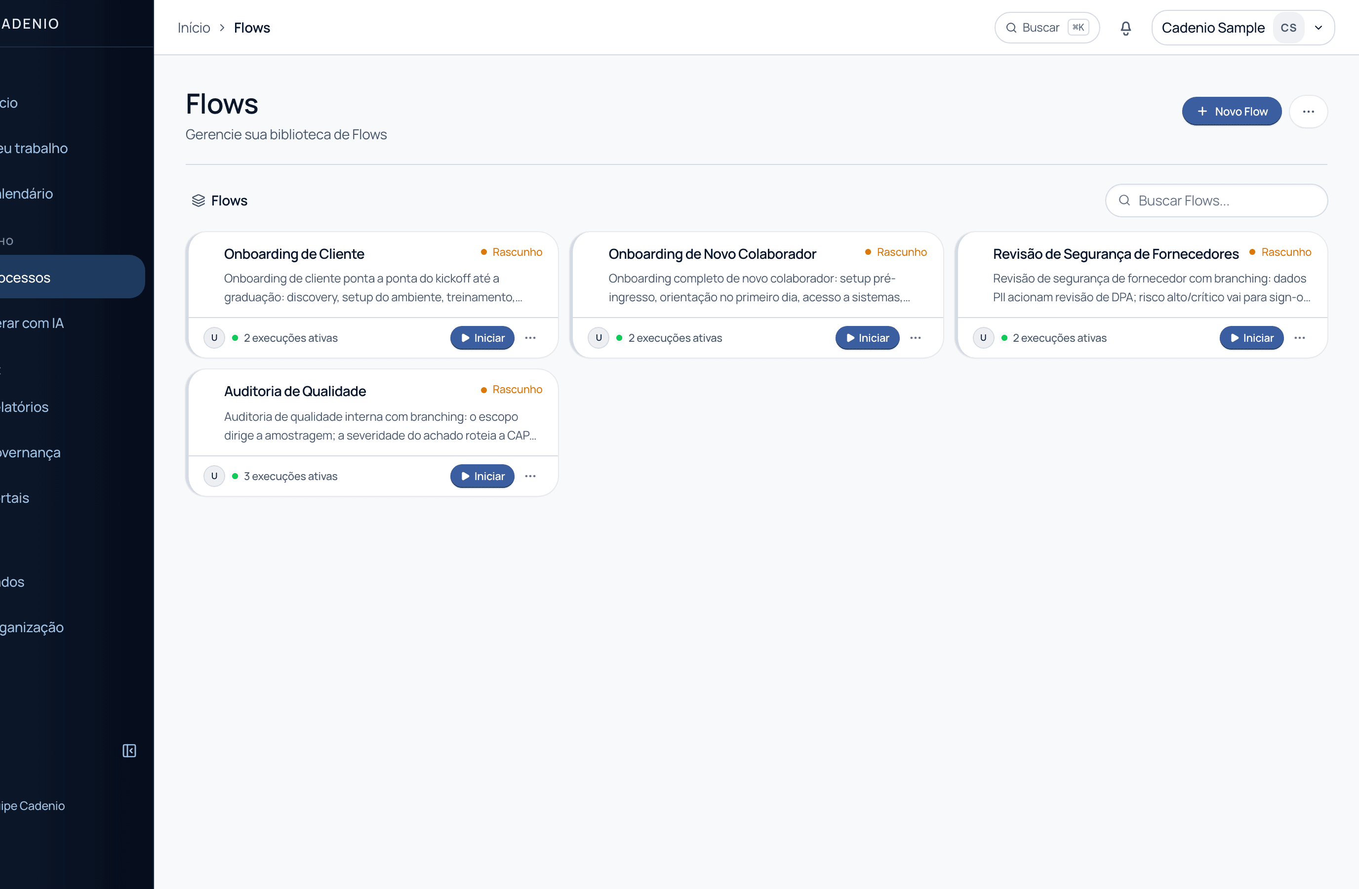Click the Cadenio Sample account name
Viewport: 1359px width, 889px height.
pos(1213,28)
